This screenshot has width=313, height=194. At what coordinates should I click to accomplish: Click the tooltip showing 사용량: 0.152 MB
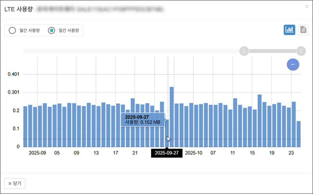(142, 119)
